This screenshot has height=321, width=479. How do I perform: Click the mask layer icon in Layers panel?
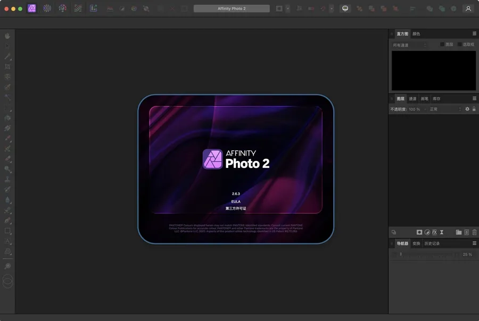click(x=419, y=232)
